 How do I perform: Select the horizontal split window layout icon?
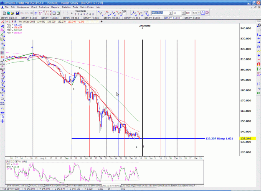click(54, 13)
